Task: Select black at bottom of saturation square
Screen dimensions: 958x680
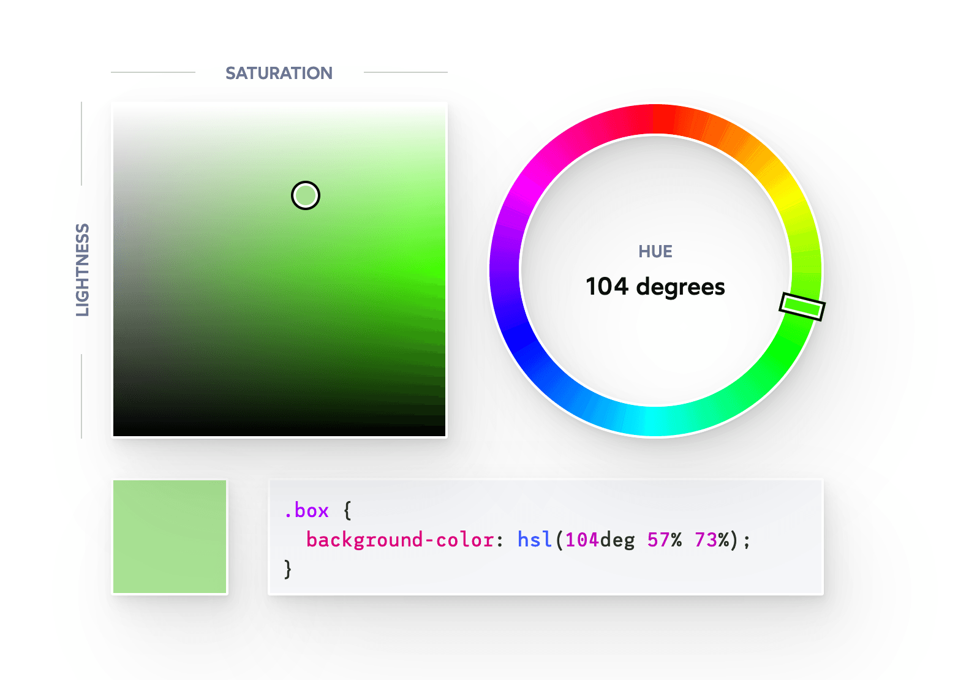Action: click(279, 431)
